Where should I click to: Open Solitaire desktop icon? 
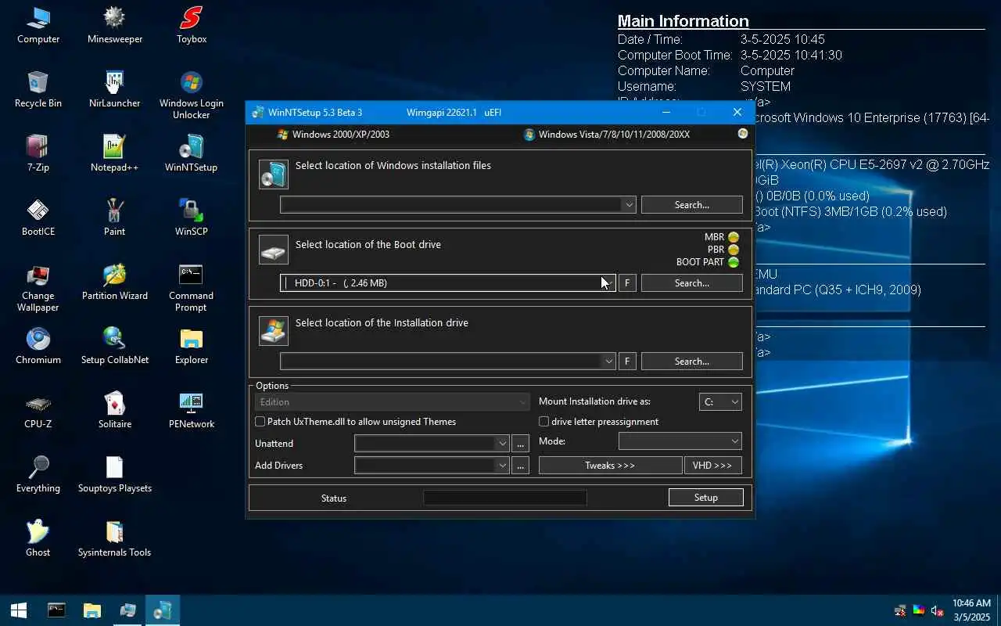(x=114, y=410)
